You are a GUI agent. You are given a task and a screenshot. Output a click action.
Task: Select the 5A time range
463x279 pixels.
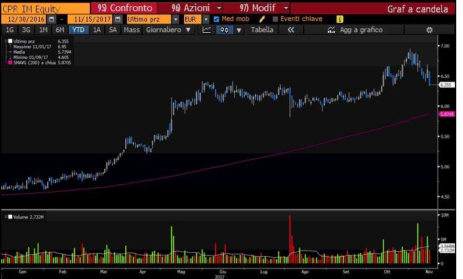point(113,30)
